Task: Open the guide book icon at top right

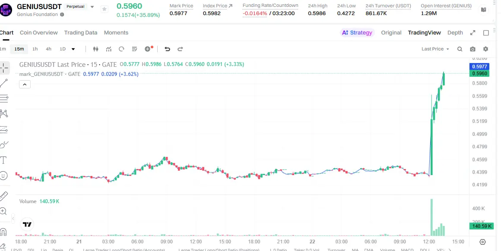Action: [x=483, y=10]
